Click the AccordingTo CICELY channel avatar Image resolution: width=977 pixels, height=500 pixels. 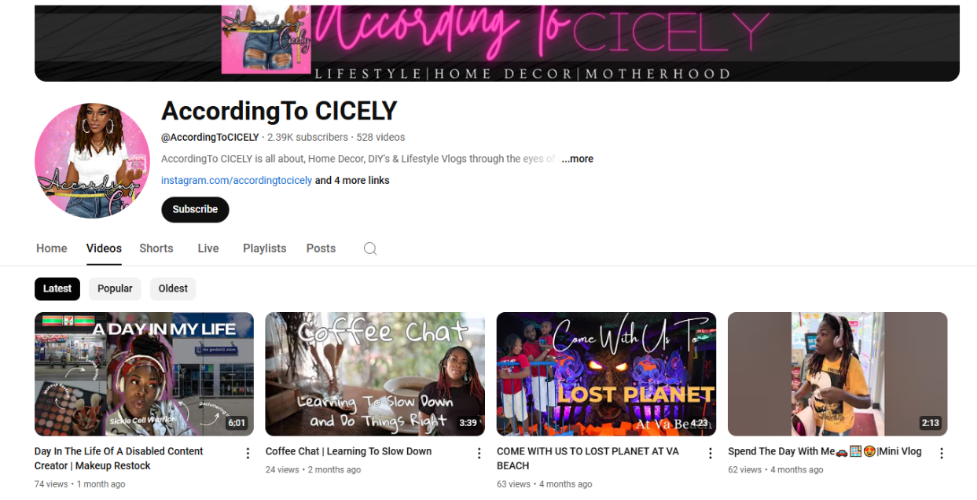[x=92, y=160]
